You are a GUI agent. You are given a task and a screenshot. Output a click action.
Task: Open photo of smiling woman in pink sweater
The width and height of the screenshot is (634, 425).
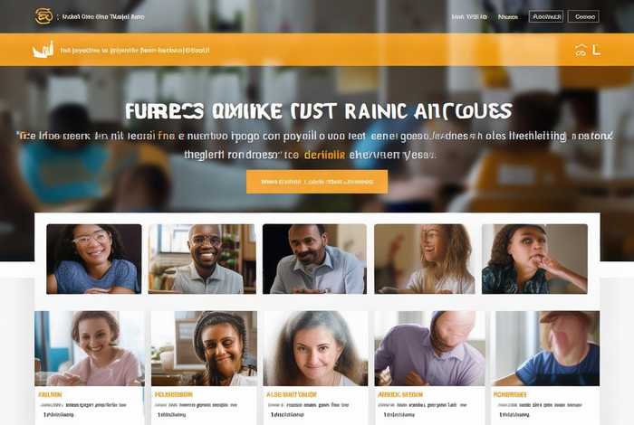click(90, 348)
